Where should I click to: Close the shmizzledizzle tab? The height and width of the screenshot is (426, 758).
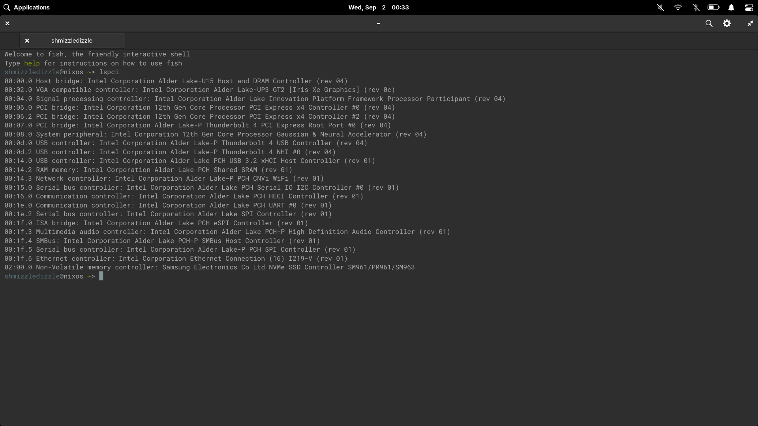(27, 41)
